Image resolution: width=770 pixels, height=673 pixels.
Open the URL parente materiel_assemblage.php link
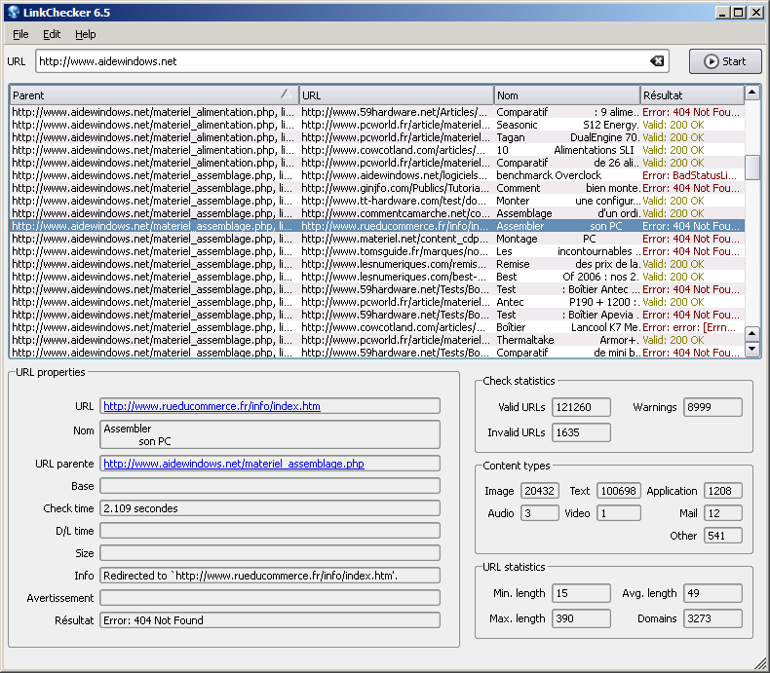[233, 464]
